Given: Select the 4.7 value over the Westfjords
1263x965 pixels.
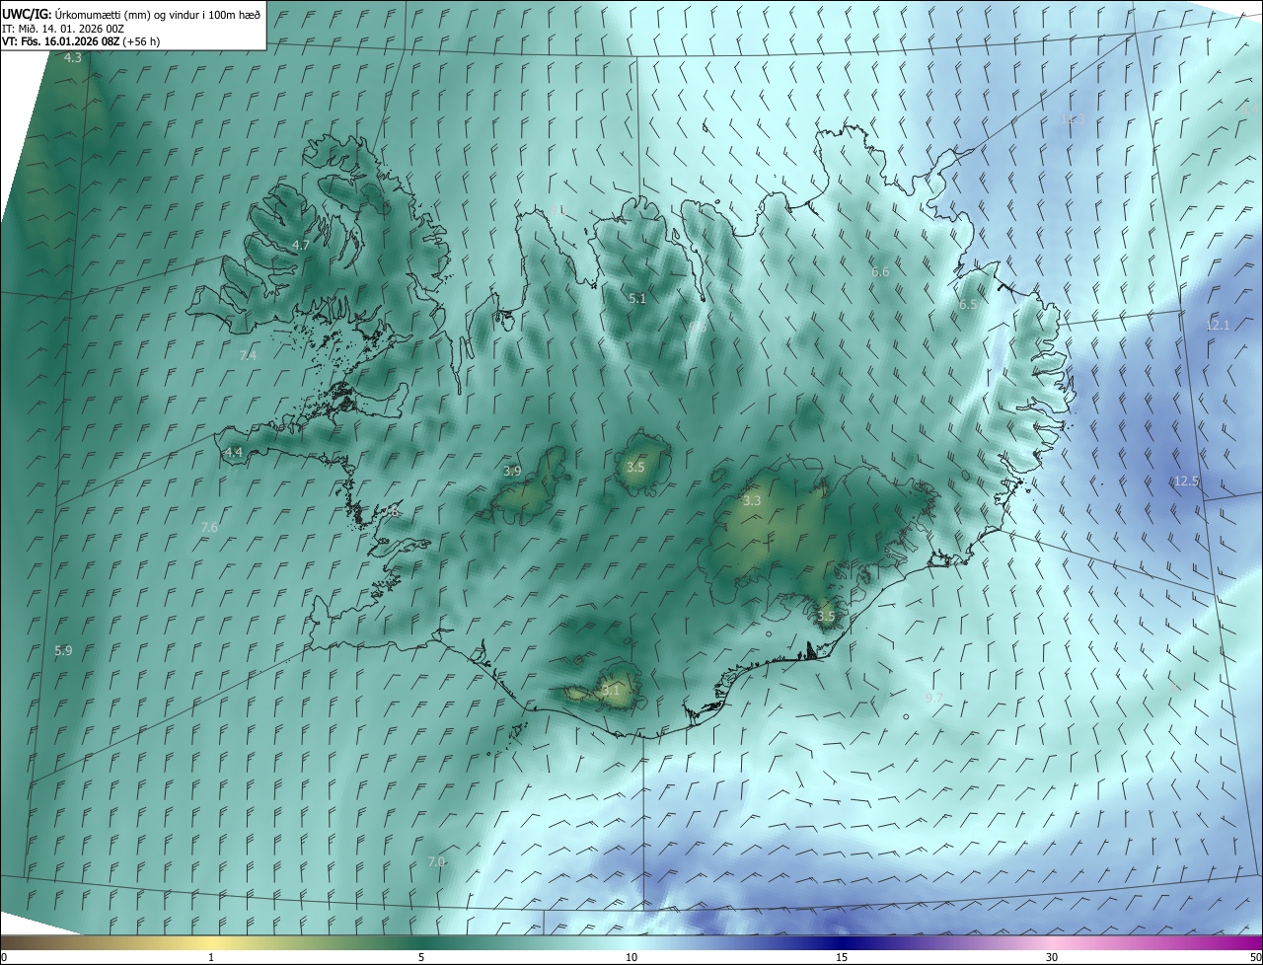Looking at the screenshot, I should 301,245.
